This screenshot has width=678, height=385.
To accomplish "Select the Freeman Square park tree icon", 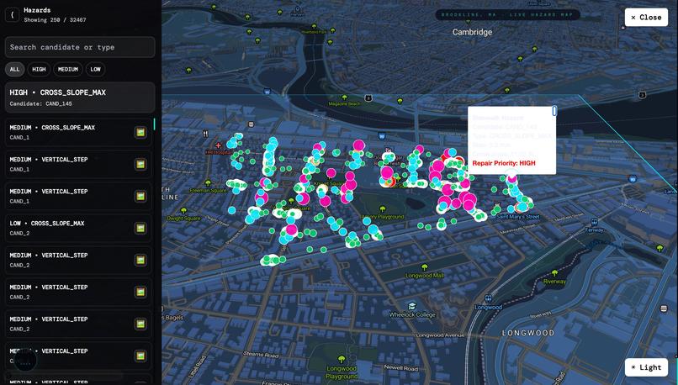I will (x=208, y=183).
